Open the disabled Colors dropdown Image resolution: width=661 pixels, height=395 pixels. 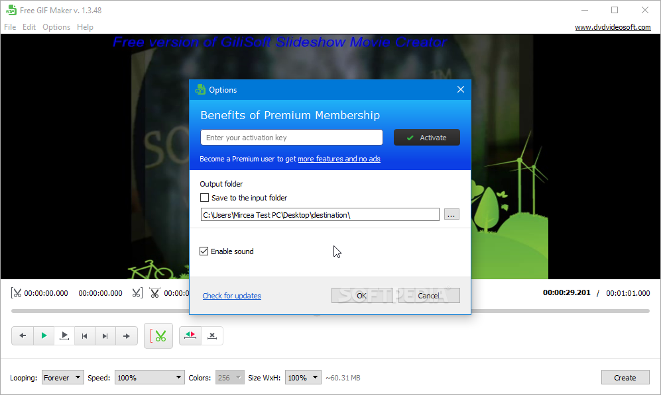point(229,378)
